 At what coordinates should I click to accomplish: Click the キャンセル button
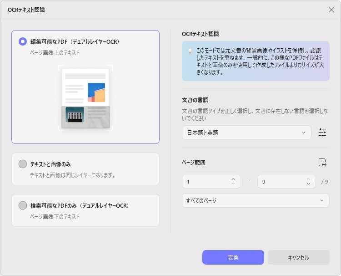pyautogui.click(x=299, y=257)
